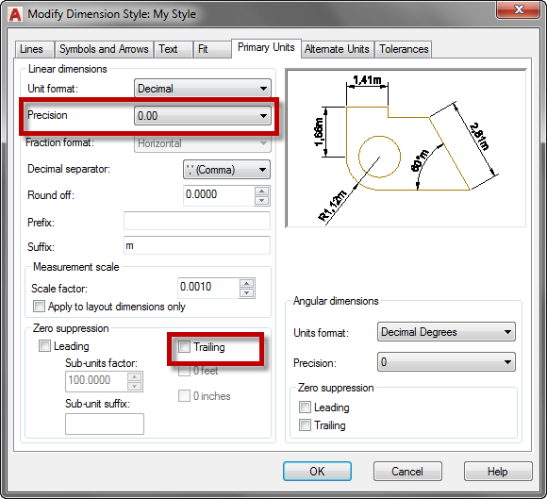Toggle Trailing under Angular zero suppression

point(305,425)
